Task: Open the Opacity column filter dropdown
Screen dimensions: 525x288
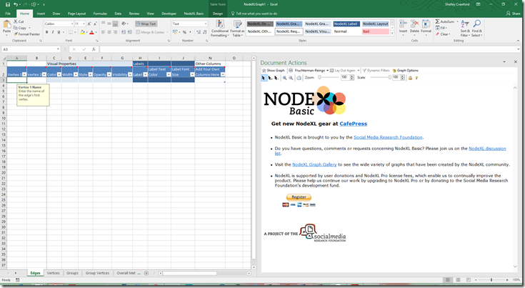Action: (x=109, y=74)
